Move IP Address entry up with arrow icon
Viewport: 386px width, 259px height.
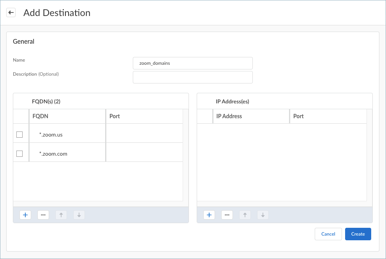pos(245,215)
